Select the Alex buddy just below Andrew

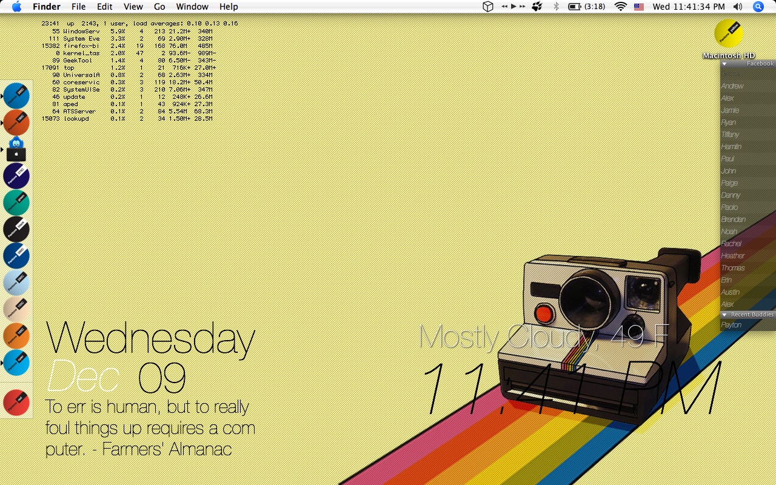748,98
